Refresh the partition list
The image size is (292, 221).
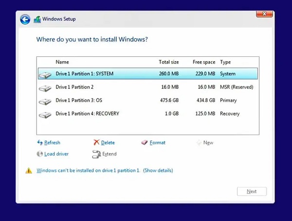(52, 143)
